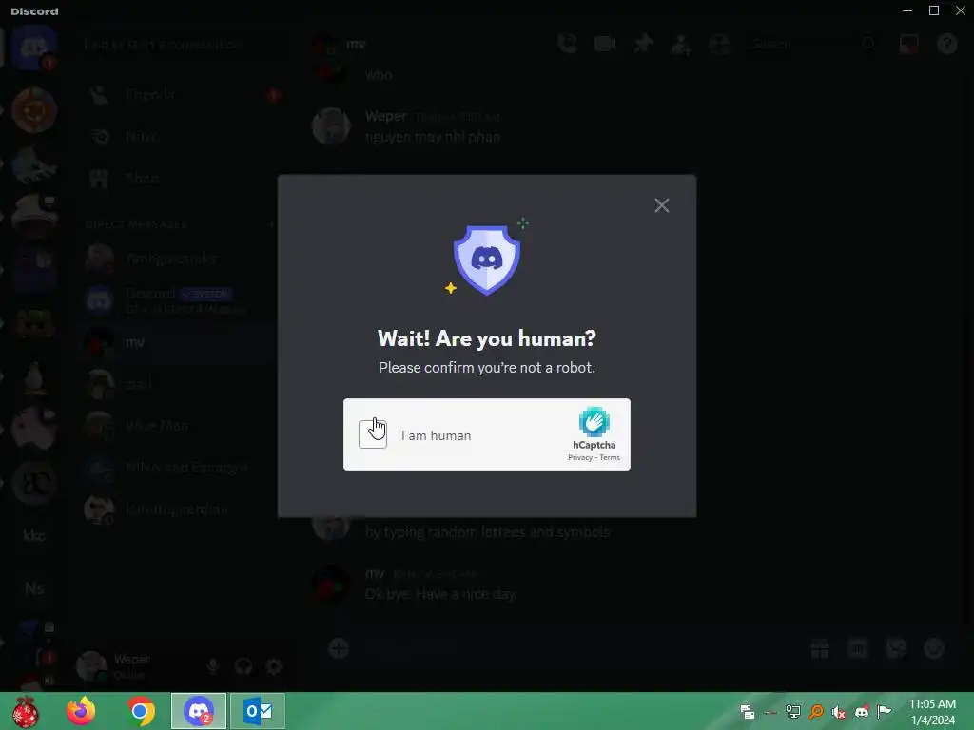Open the Start ornament button
Screen dimensions: 974x730
click(x=25, y=711)
